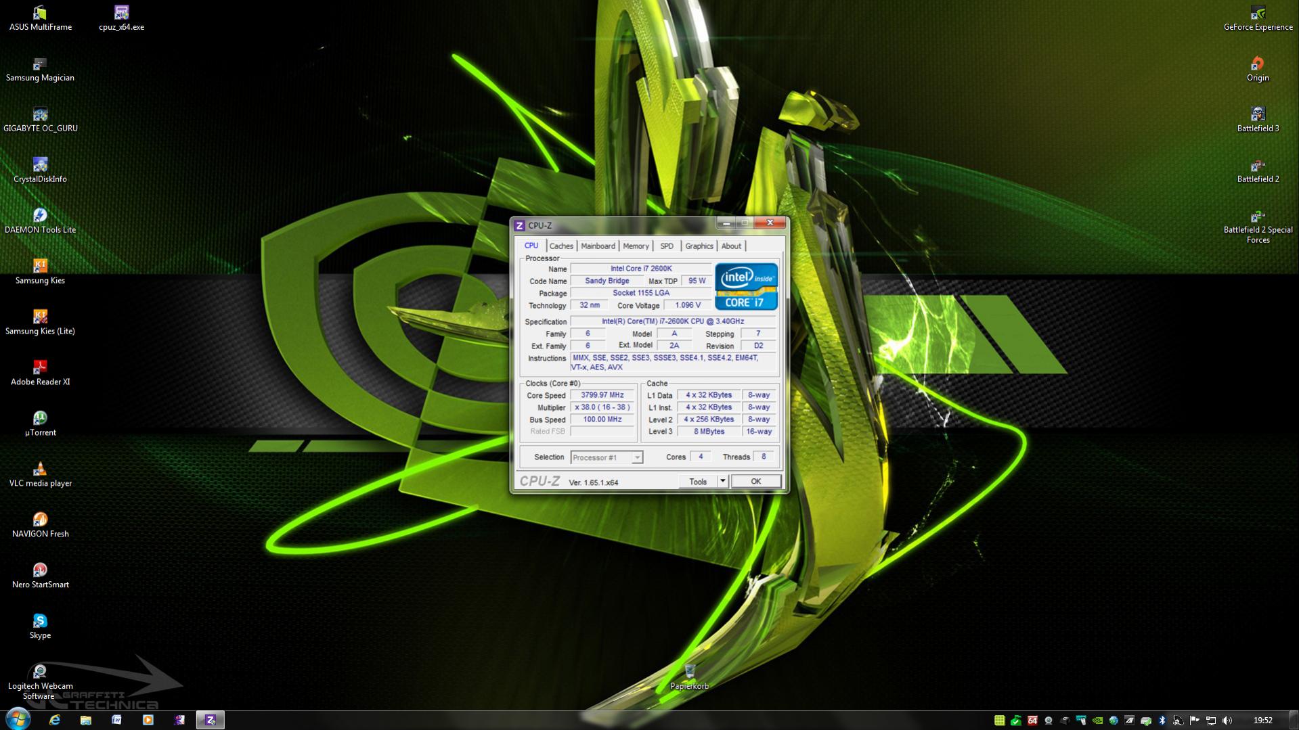Viewport: 1299px width, 730px height.
Task: Minimize the CPU-Z window
Action: coord(726,223)
